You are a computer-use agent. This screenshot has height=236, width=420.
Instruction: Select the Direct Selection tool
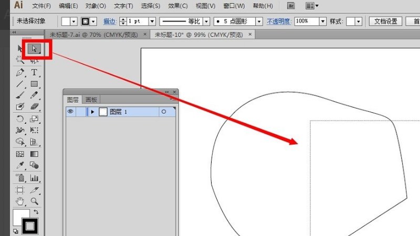coord(34,49)
